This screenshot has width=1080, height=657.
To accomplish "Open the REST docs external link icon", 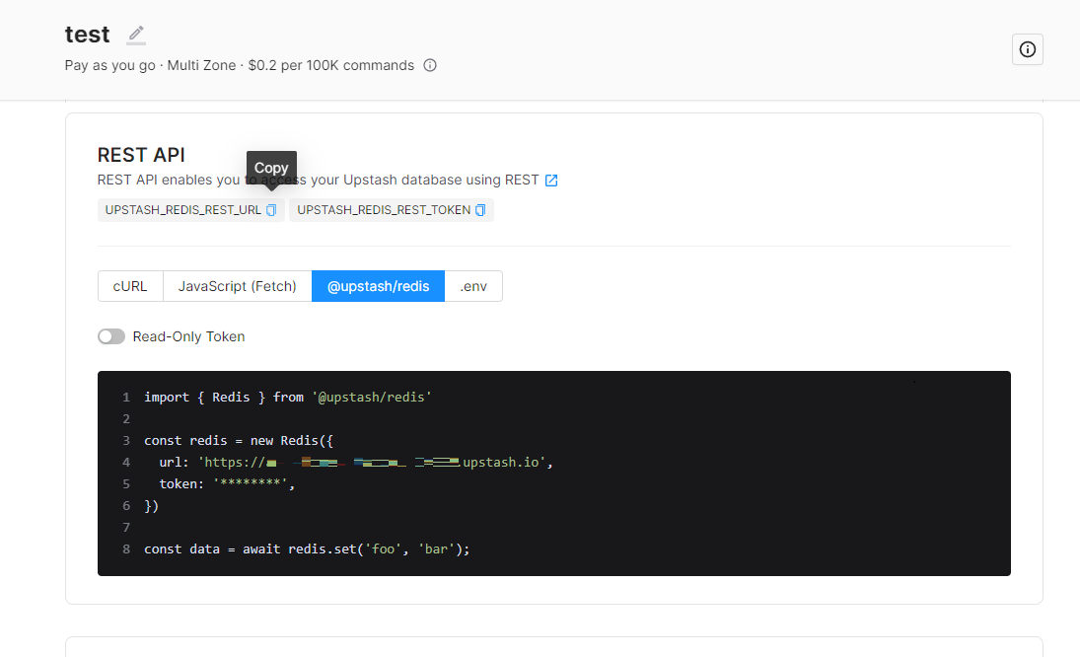I will 551,181.
